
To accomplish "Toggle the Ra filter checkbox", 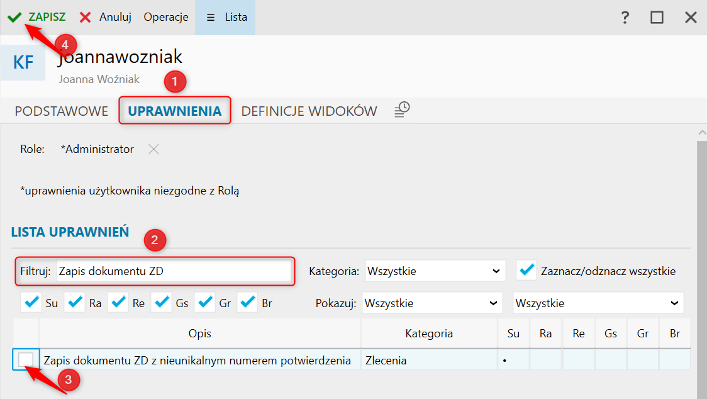I will tap(75, 303).
